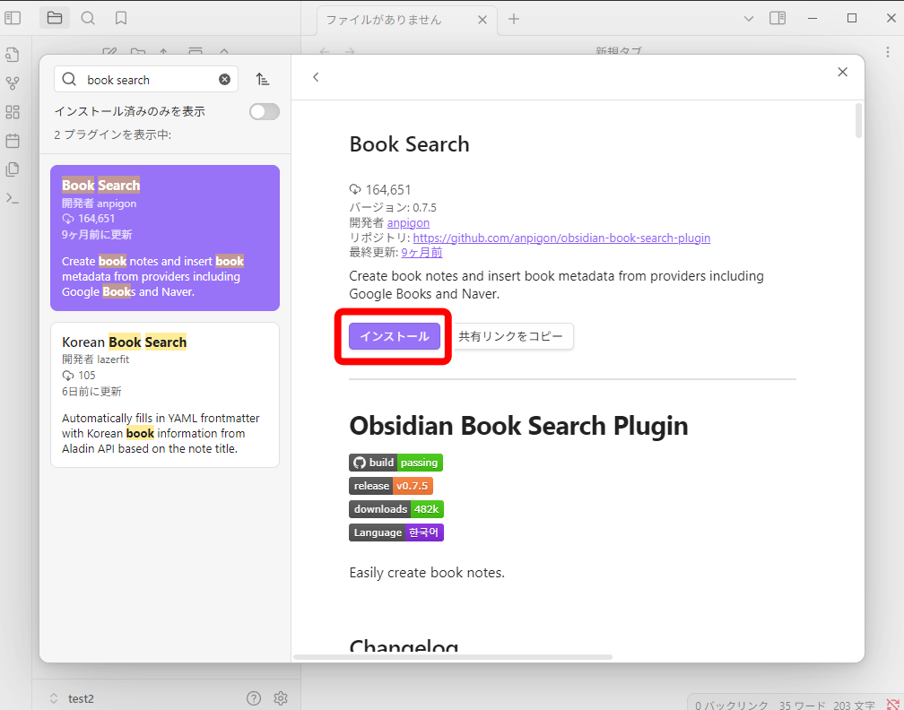The width and height of the screenshot is (904, 710).
Task: Open the test2 vault switcher
Action: click(x=72, y=698)
